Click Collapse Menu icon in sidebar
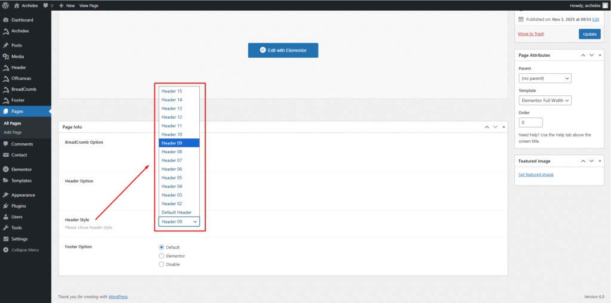The image size is (611, 303). (x=5, y=250)
